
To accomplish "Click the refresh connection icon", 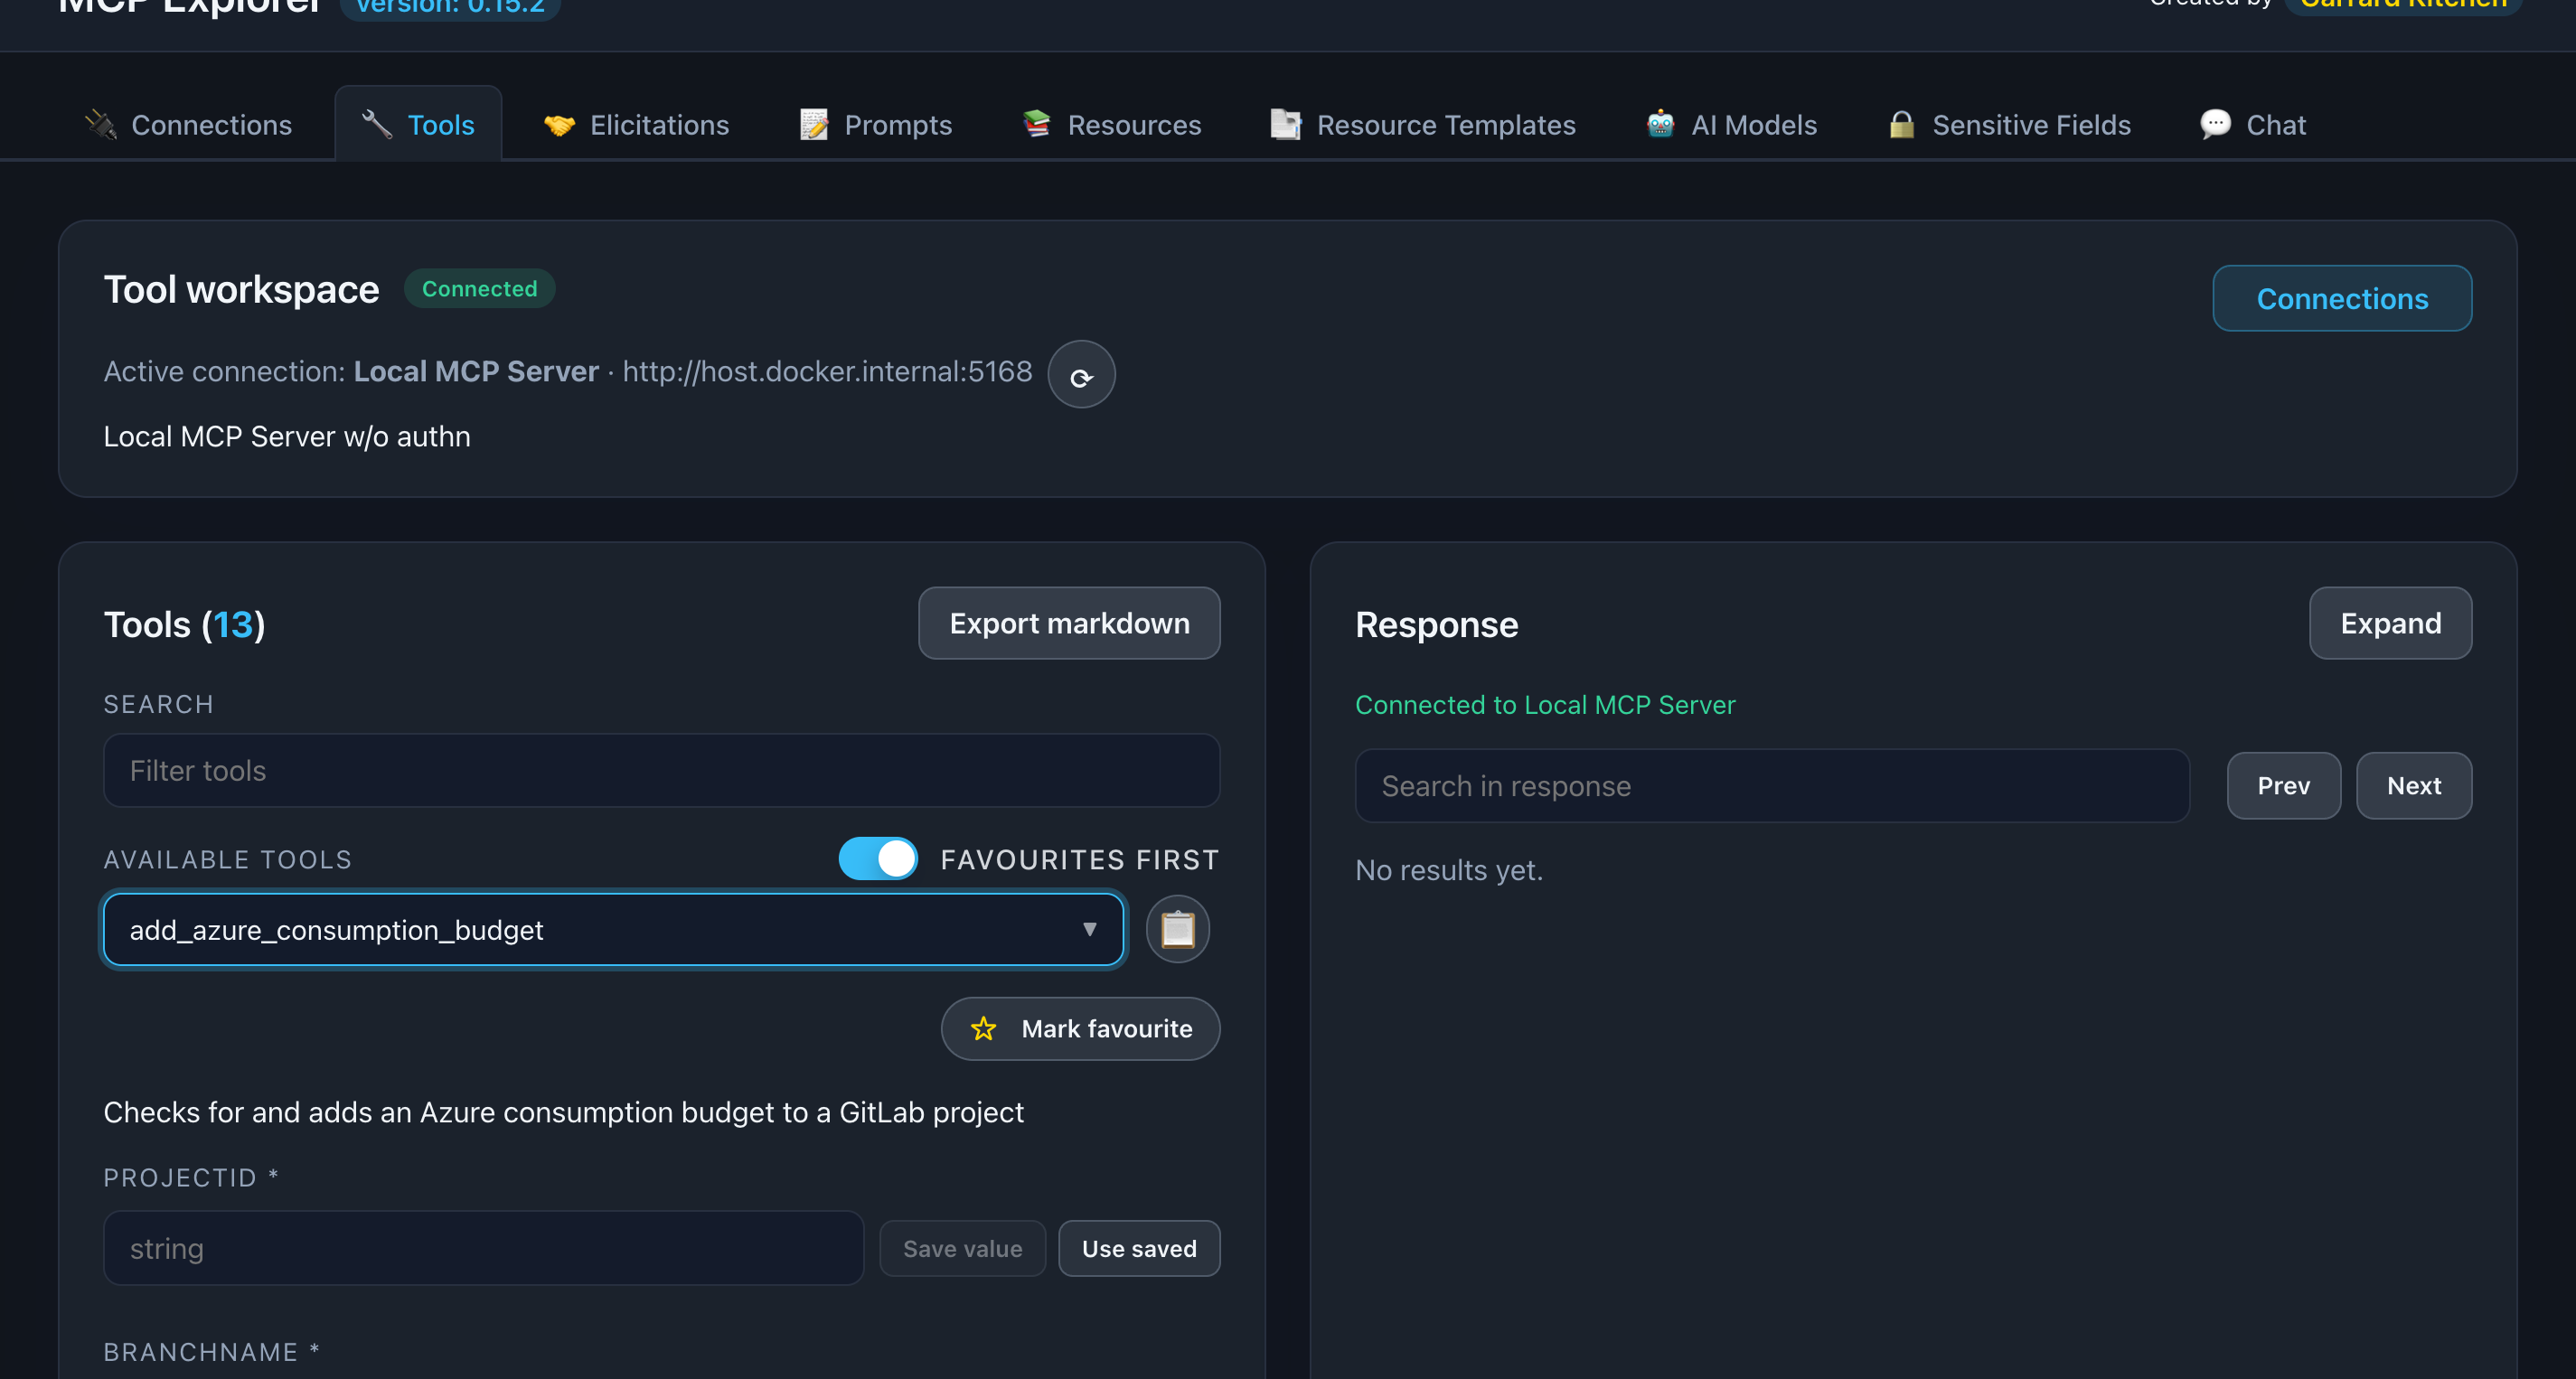I will tap(1081, 375).
